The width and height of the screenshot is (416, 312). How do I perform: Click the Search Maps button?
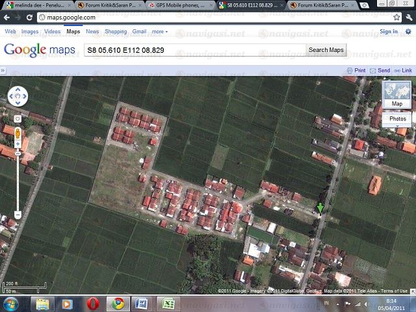(326, 50)
